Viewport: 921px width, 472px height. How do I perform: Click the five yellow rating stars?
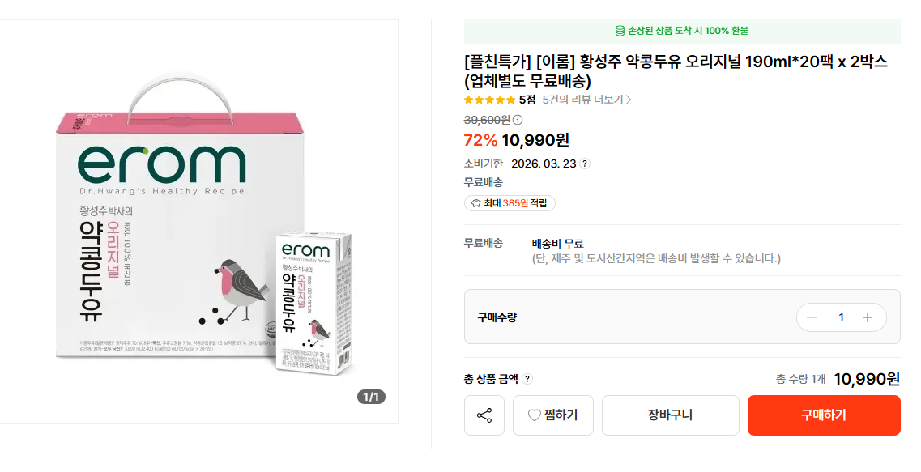[x=488, y=100]
